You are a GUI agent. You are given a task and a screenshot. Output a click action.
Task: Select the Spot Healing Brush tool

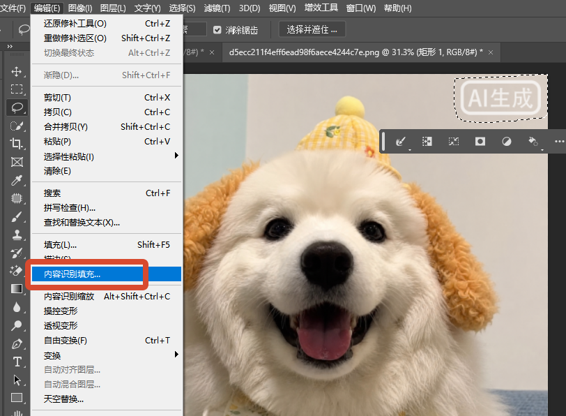[x=17, y=198]
